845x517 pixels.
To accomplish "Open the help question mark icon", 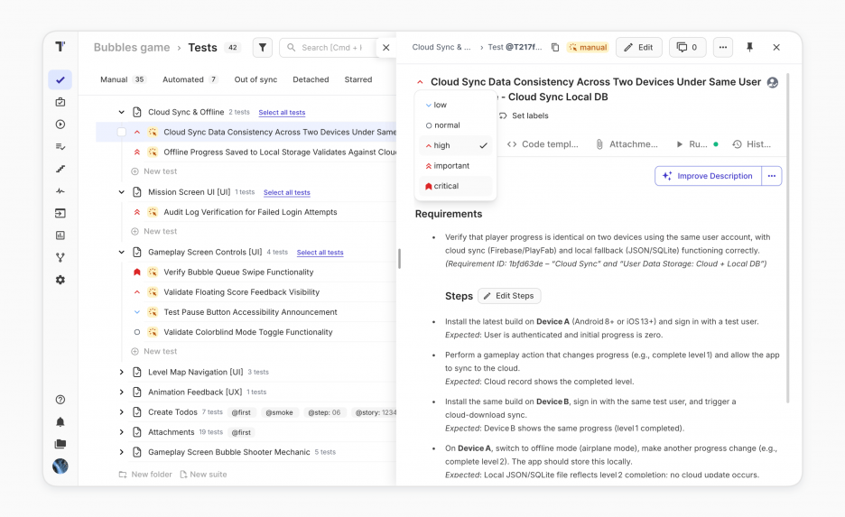I will click(x=60, y=400).
